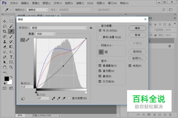
Task: Toggle 直方图 checkbox
Action: click(x=100, y=71)
